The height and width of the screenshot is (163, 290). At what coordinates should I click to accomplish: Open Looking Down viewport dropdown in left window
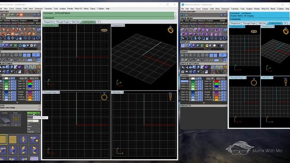[x=58, y=25]
